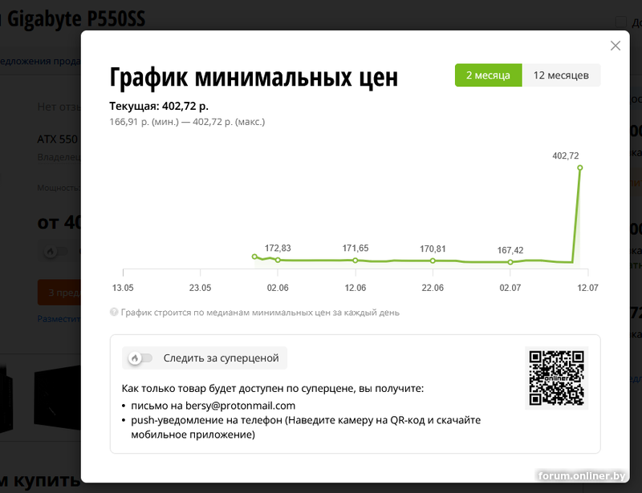Click the 12.07 axis date label

click(588, 288)
